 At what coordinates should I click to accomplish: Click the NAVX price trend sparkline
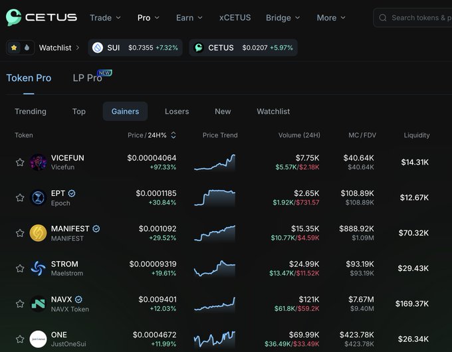(215, 304)
